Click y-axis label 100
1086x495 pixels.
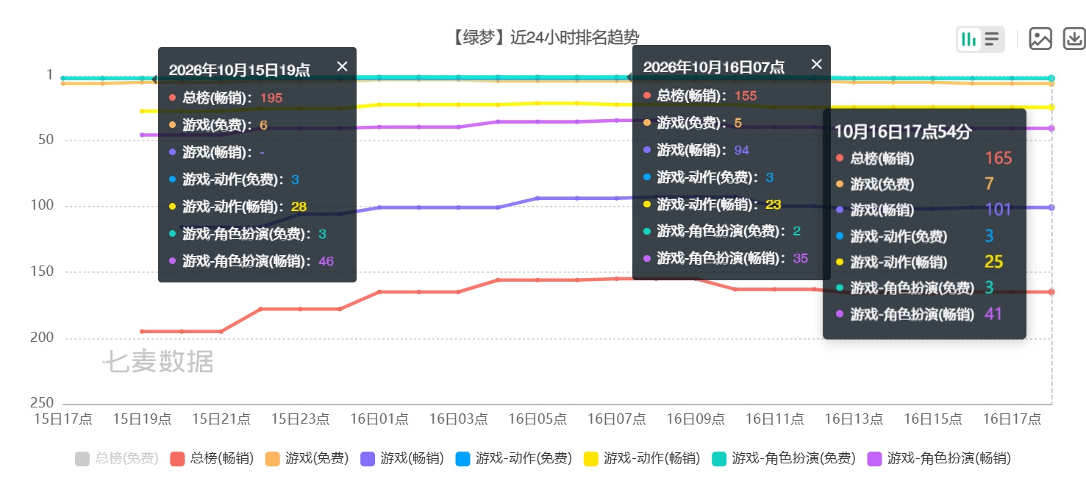(42, 205)
